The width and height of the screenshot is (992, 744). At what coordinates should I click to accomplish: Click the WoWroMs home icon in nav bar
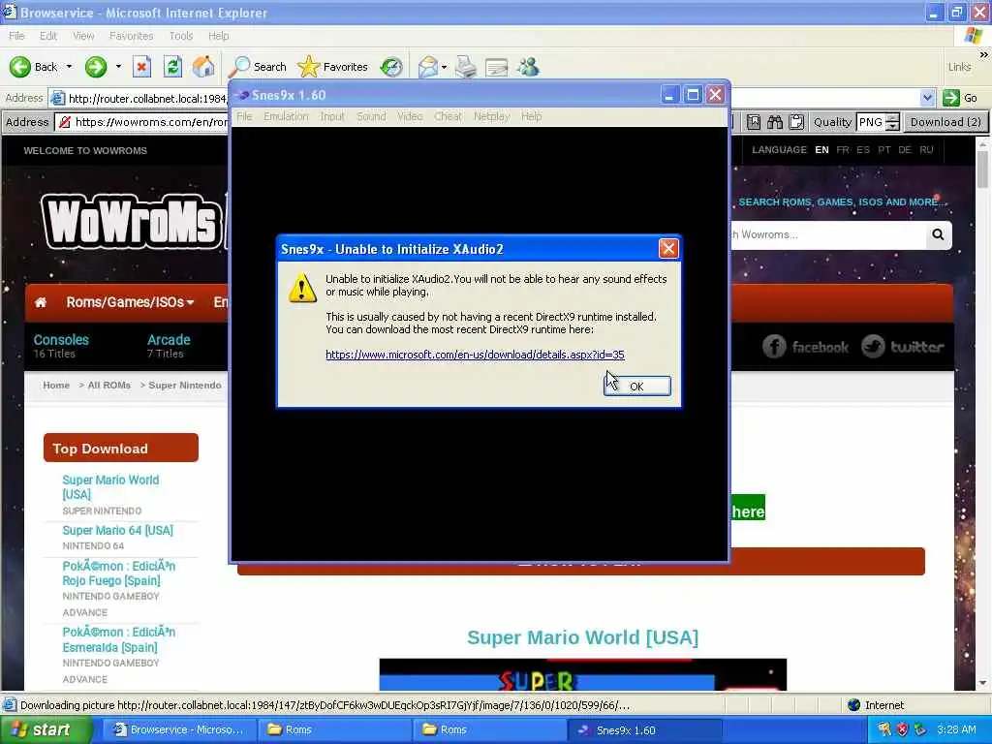click(41, 302)
